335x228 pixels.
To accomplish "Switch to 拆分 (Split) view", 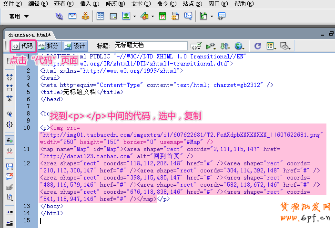I will (x=49, y=46).
